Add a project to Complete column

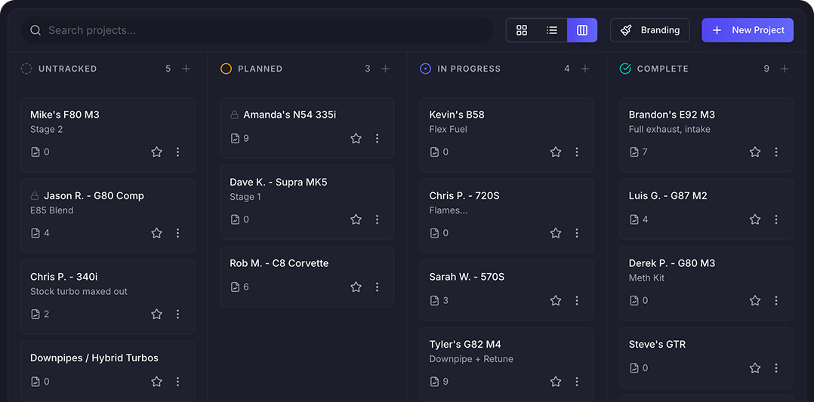pos(785,69)
